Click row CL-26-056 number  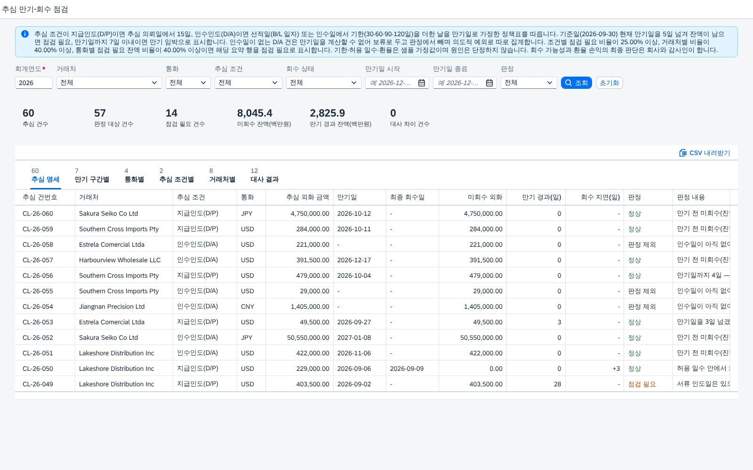coord(38,275)
